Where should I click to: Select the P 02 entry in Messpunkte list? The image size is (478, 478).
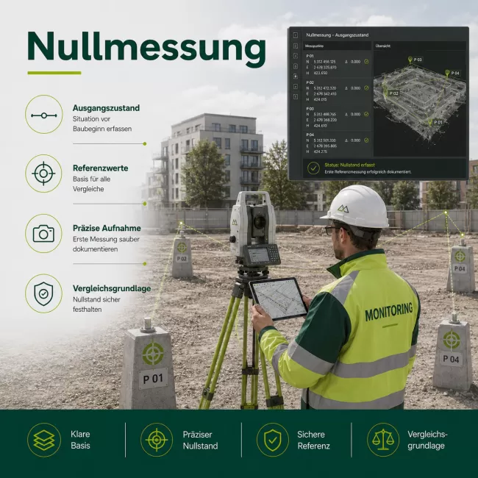point(337,91)
